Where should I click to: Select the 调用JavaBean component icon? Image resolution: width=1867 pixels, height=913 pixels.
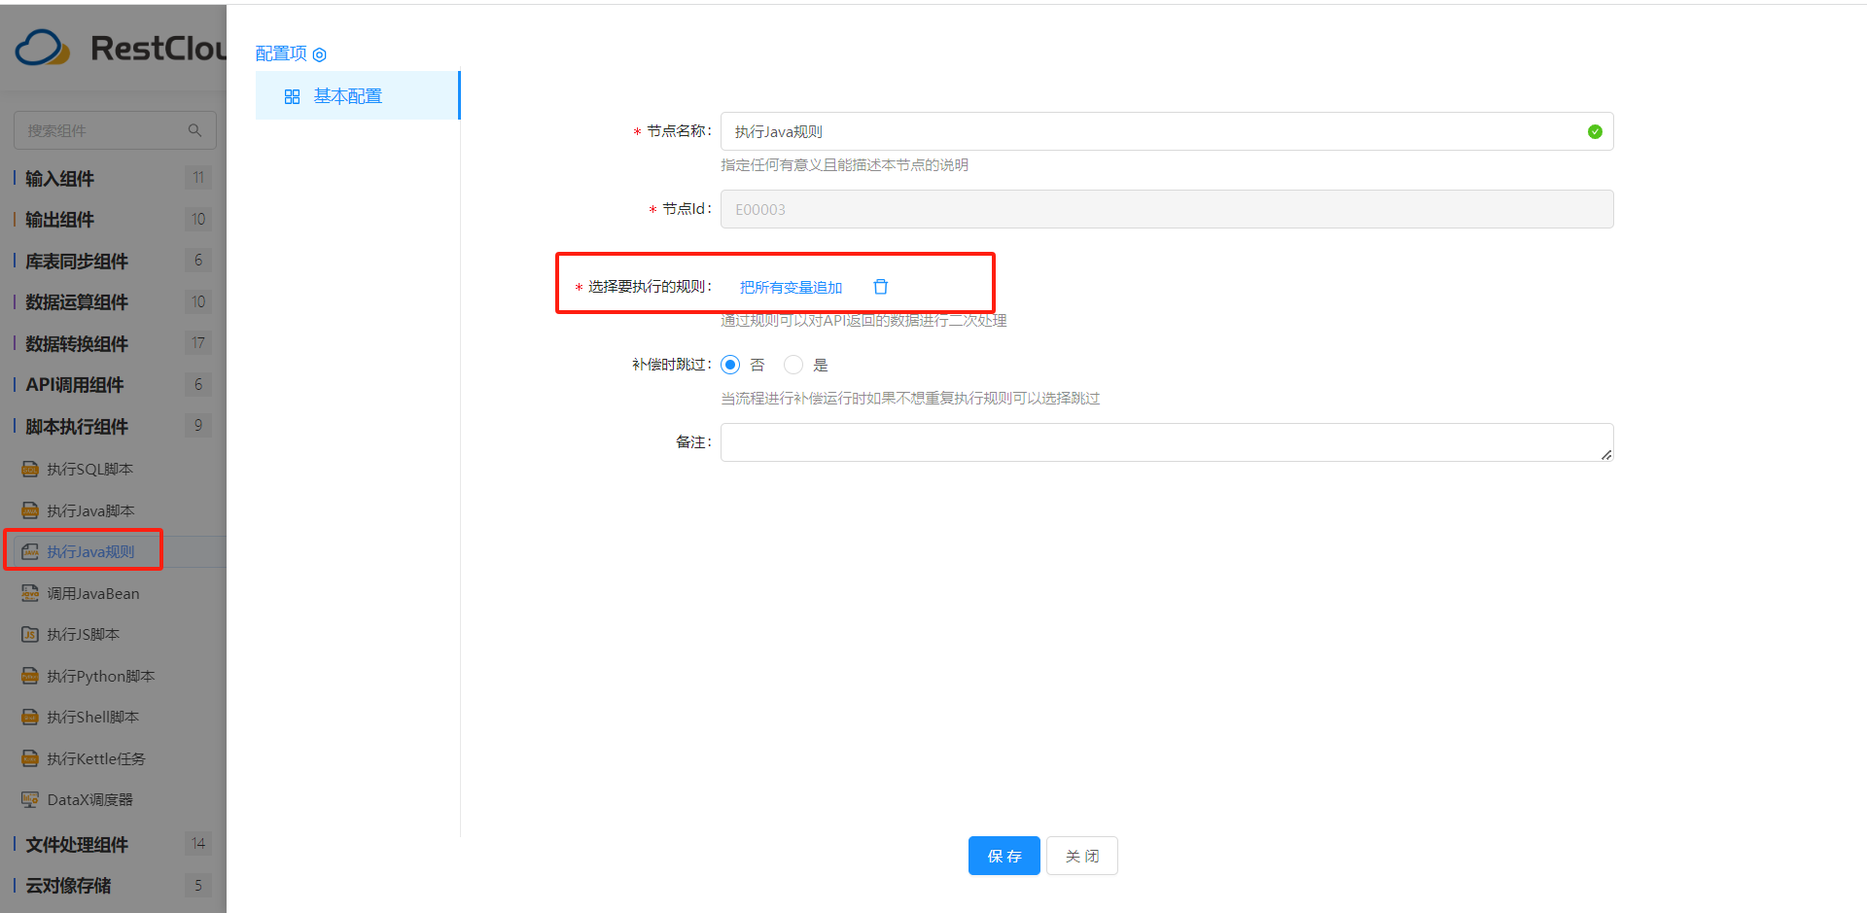coord(30,594)
